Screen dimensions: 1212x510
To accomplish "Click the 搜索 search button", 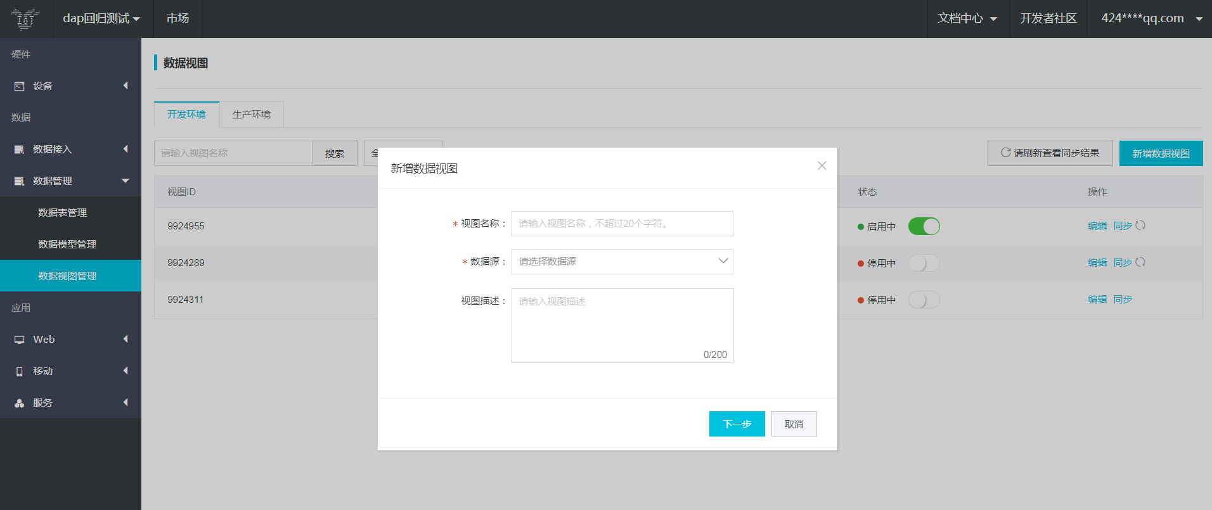I will pyautogui.click(x=335, y=153).
